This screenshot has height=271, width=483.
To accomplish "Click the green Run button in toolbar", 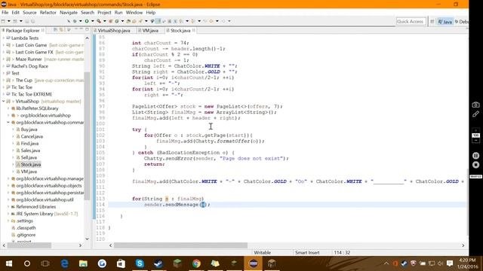I will 87,21.
